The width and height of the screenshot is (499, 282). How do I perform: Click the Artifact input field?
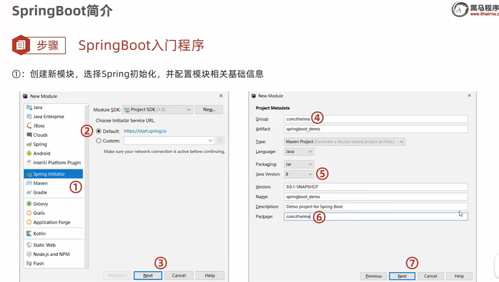click(376, 129)
